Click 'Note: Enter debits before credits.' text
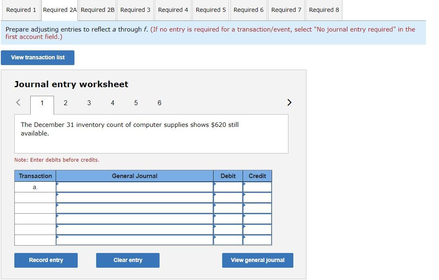The width and height of the screenshot is (439, 280). click(x=57, y=160)
